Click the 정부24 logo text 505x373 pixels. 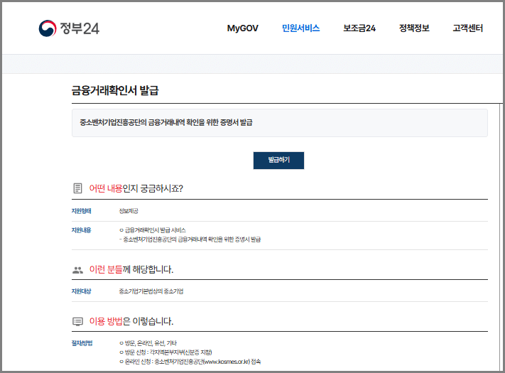pos(80,28)
